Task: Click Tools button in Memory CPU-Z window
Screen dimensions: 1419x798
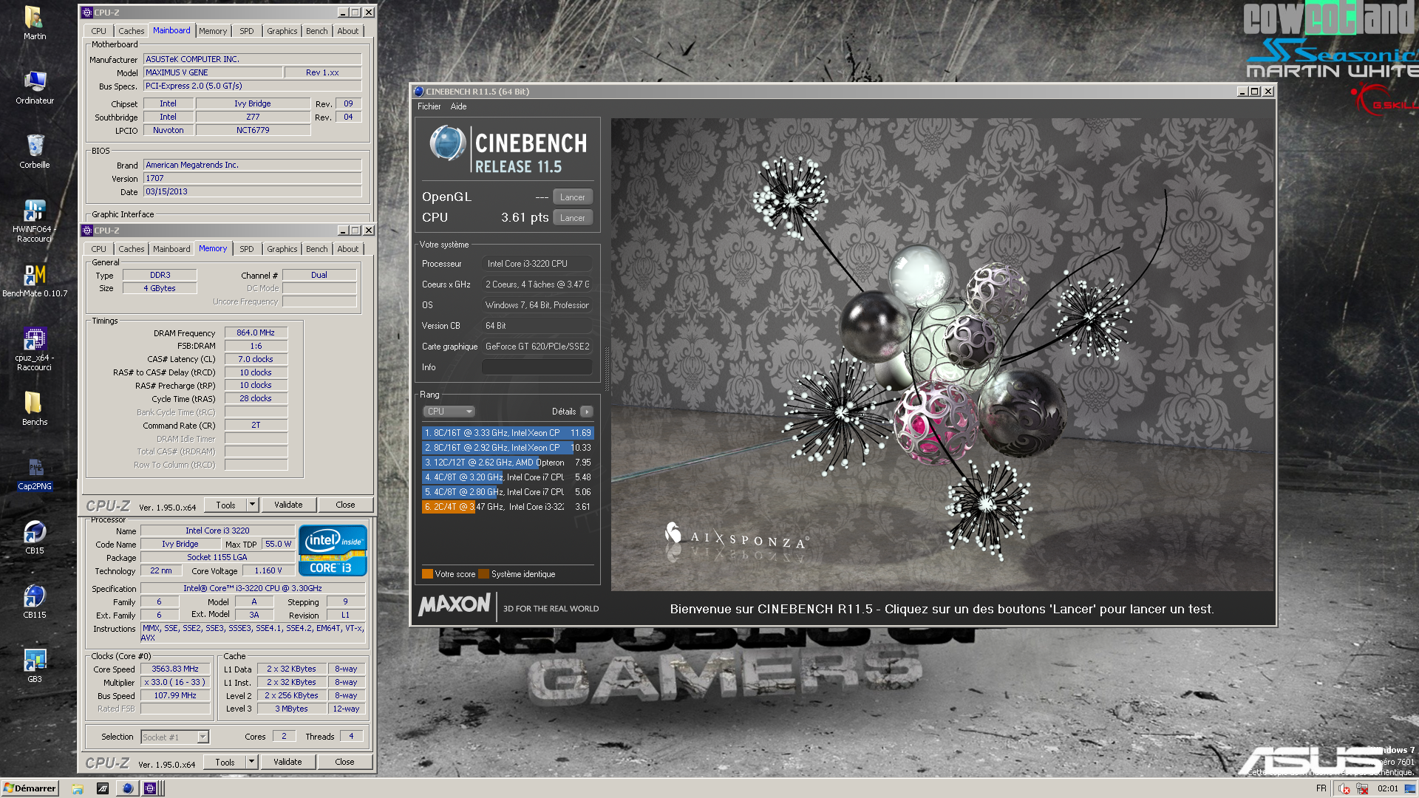Action: (x=225, y=505)
